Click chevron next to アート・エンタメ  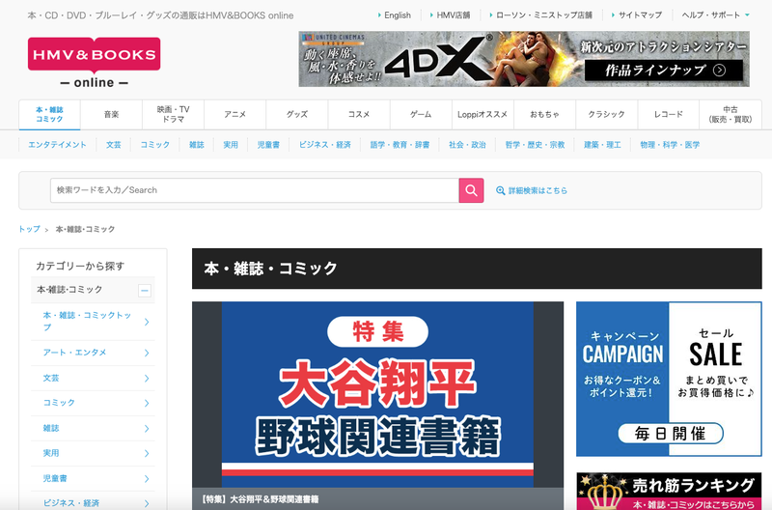click(x=147, y=353)
